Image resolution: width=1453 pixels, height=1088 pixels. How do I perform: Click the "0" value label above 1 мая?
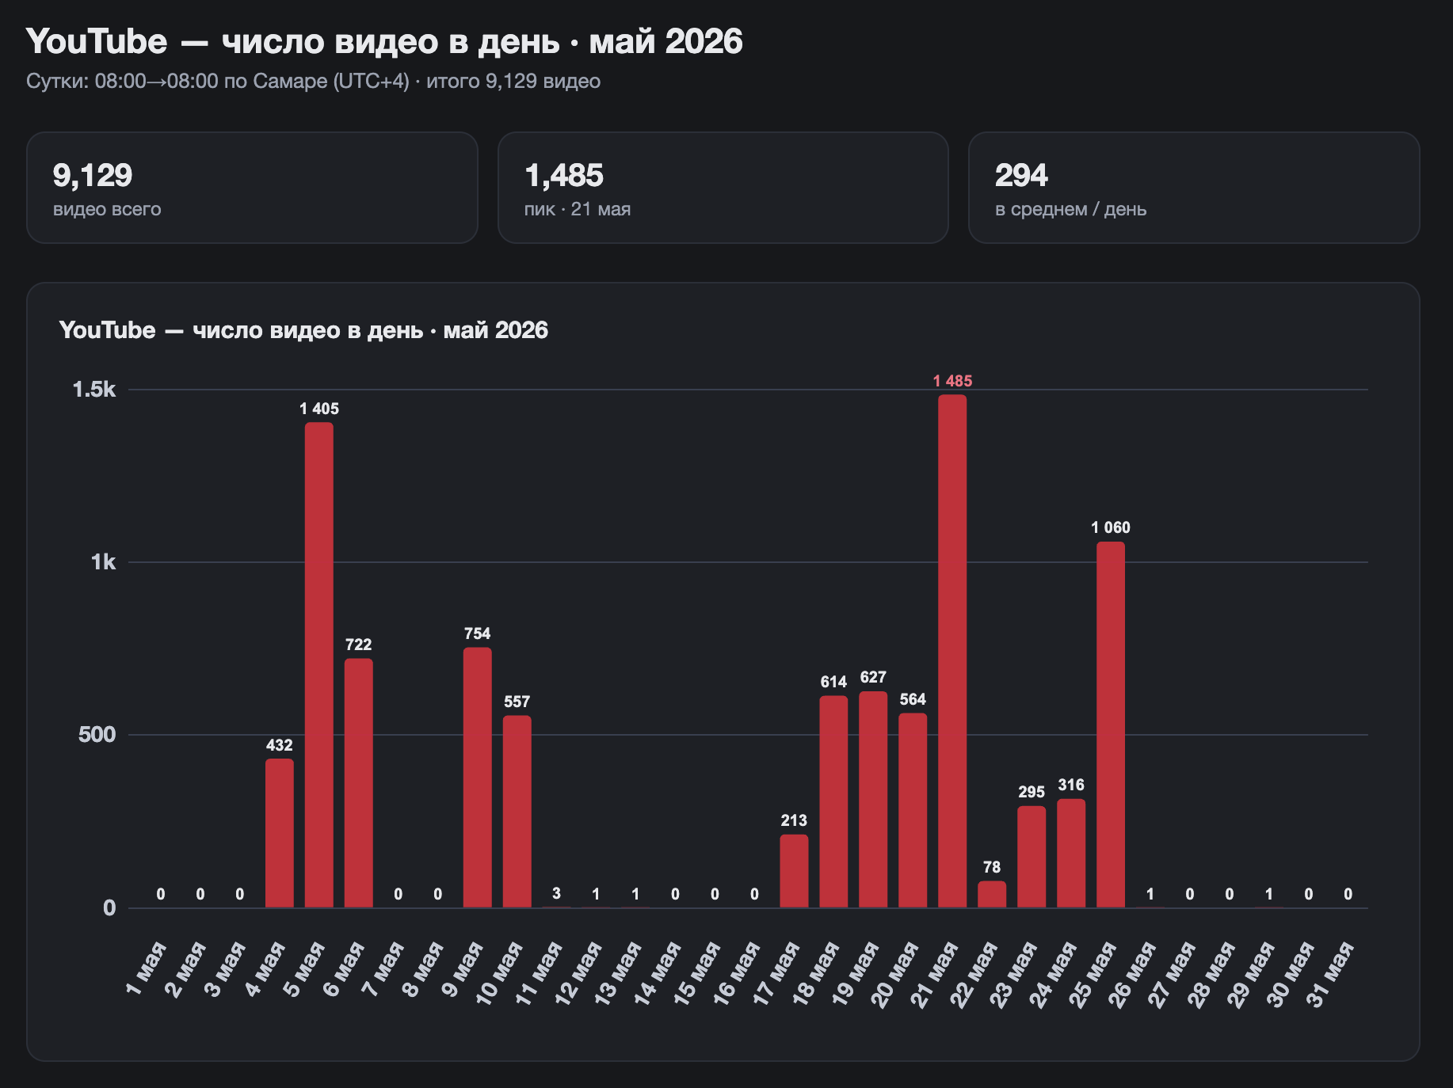[x=161, y=894]
